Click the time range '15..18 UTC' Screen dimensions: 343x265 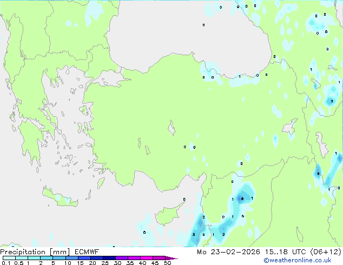pos(285,252)
